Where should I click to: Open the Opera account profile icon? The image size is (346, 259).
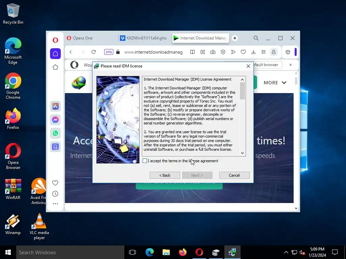pyautogui.click(x=274, y=52)
